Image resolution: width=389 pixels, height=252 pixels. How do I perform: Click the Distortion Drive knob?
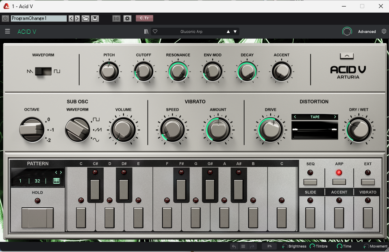[270, 130]
